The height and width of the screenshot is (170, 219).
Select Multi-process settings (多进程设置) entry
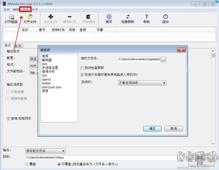50,68
